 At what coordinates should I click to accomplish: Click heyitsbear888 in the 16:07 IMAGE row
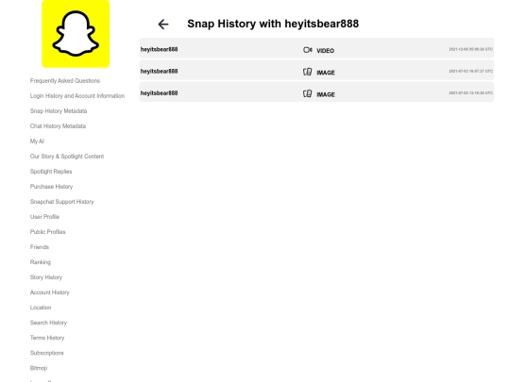159,71
